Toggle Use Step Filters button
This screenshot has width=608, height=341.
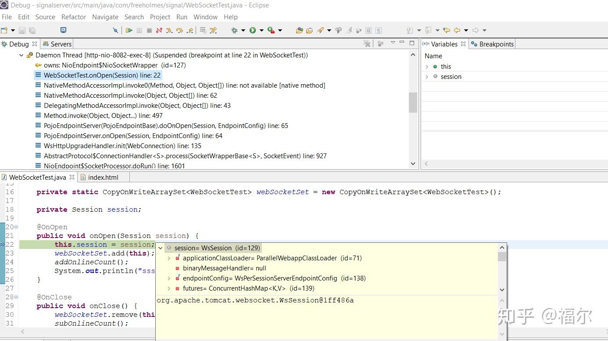tap(214, 30)
